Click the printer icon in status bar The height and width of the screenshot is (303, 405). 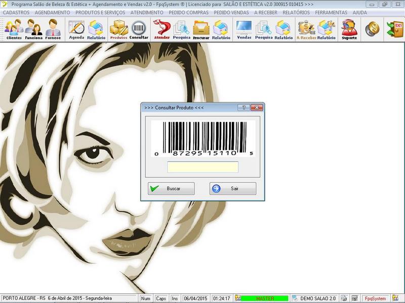click(344, 298)
